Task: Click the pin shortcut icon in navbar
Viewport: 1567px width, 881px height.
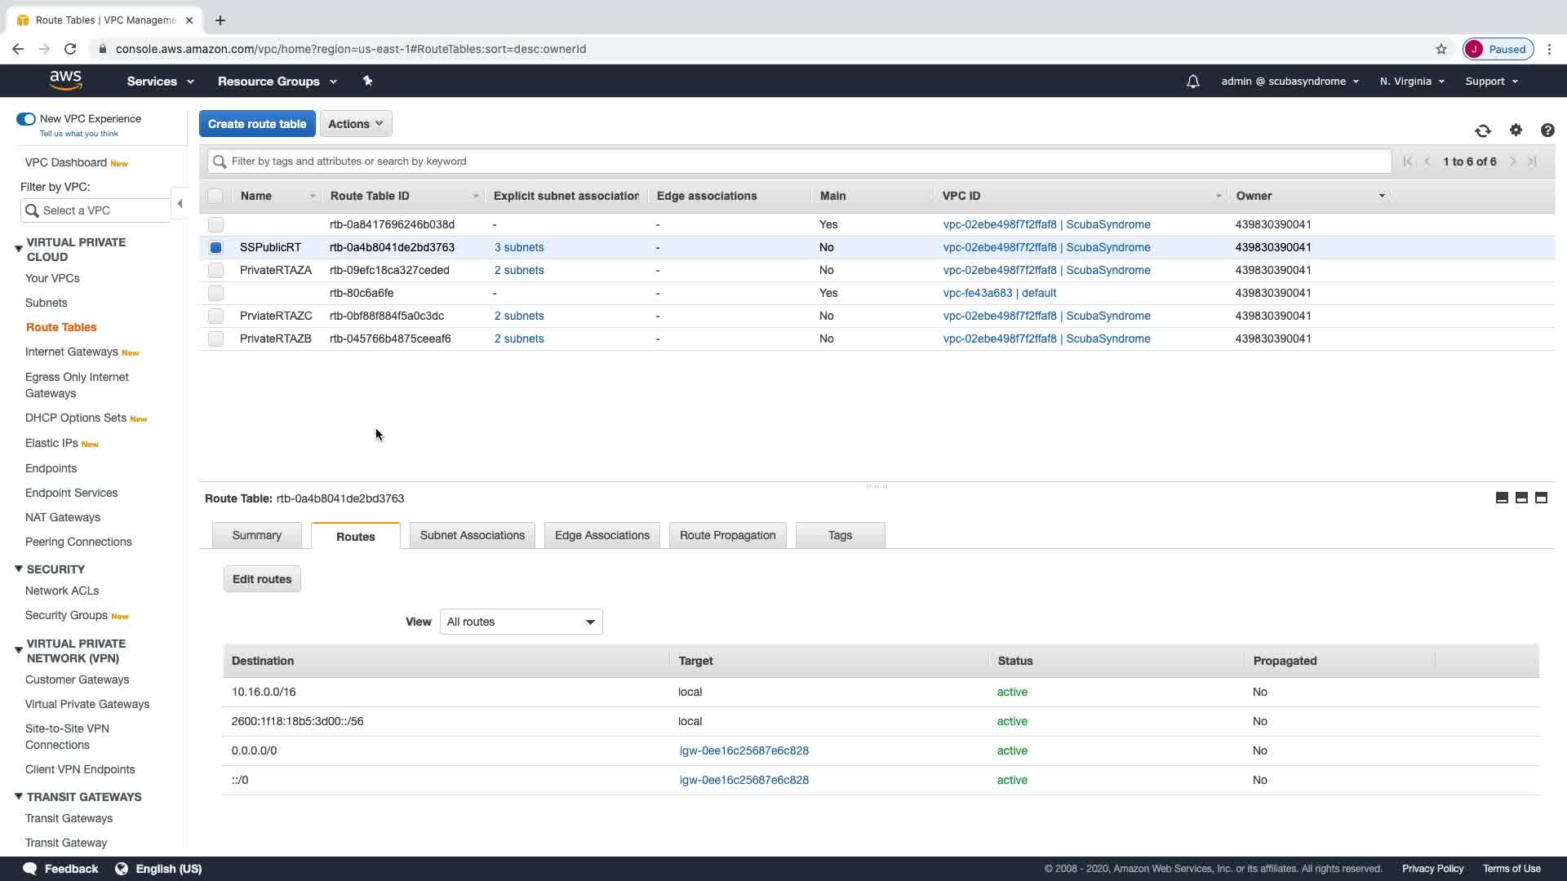Action: pyautogui.click(x=367, y=81)
